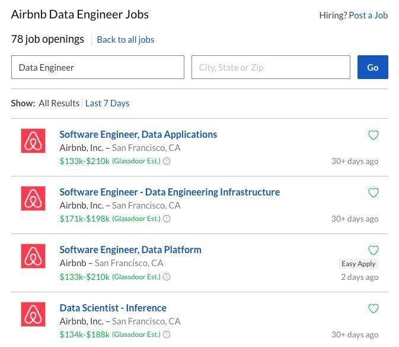Open the Post a Job link
This screenshot has width=399, height=347.
point(368,15)
